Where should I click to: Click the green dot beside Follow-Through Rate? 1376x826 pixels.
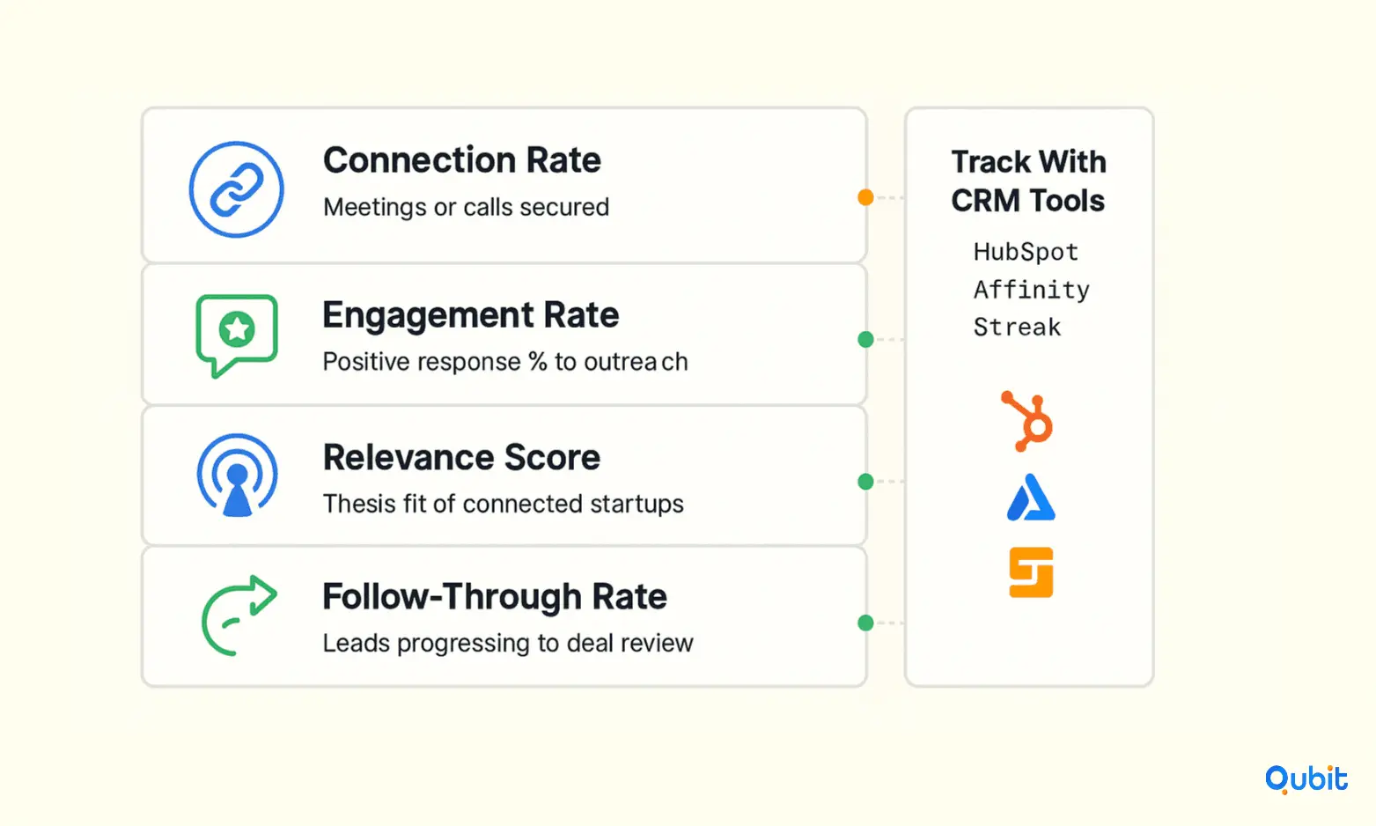coord(865,623)
